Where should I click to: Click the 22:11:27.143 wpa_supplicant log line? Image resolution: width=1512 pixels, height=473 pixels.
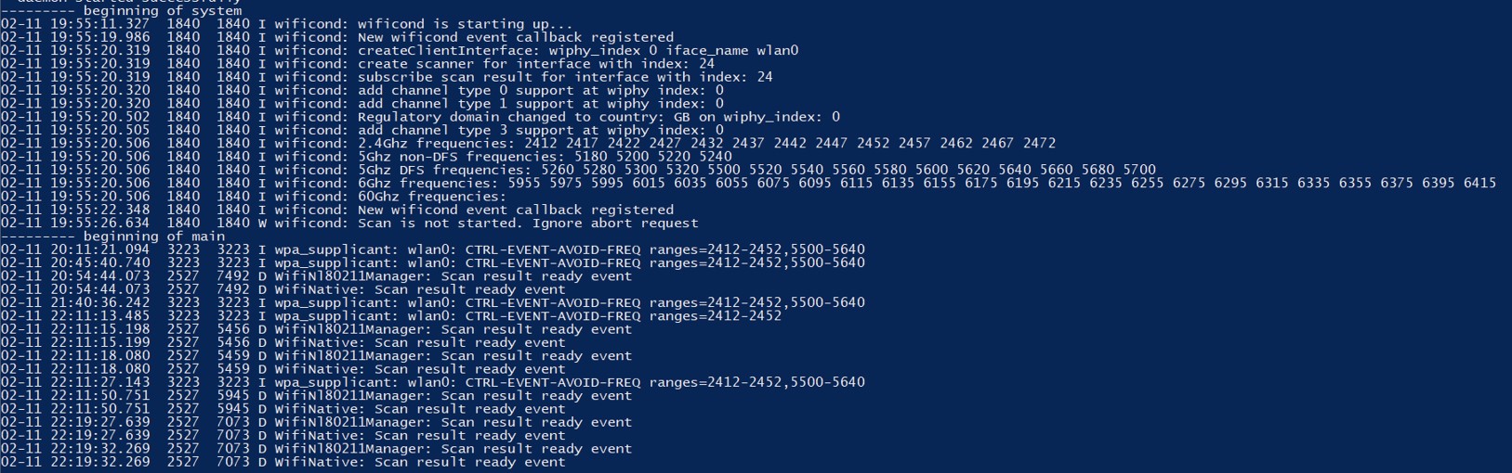pos(433,382)
